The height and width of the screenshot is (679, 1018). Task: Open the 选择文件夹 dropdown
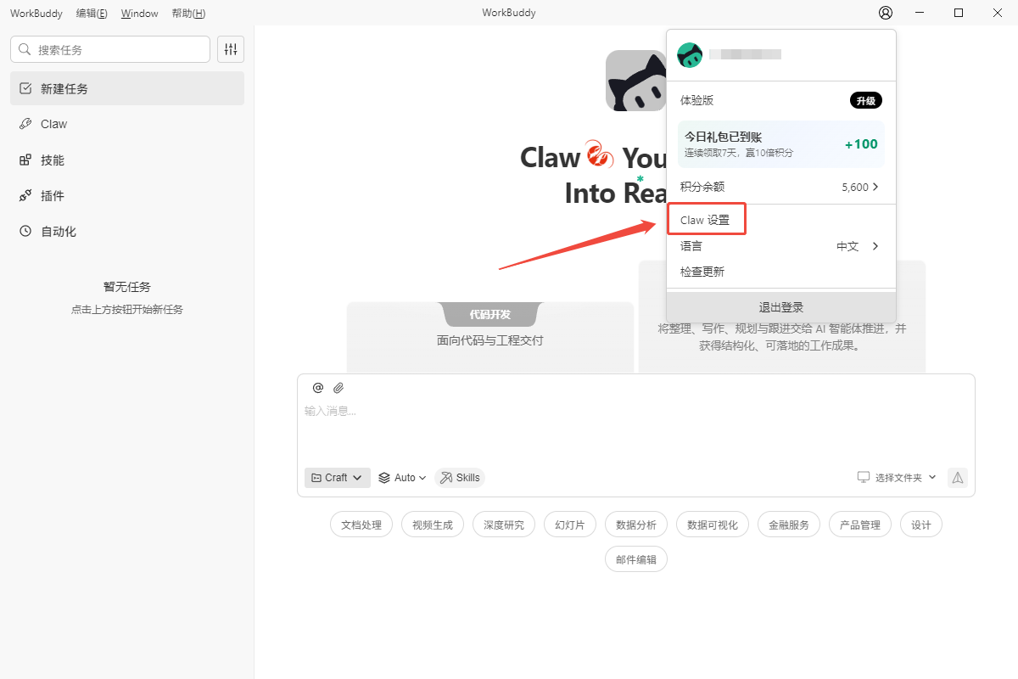[898, 478]
